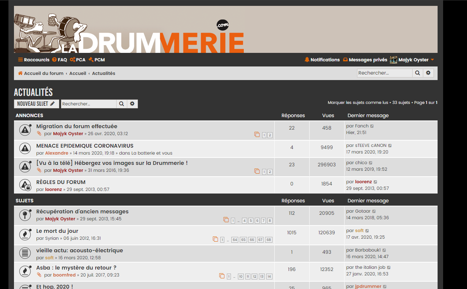Open the Raccourcis quick links menu
This screenshot has height=289, width=467.
coord(33,60)
